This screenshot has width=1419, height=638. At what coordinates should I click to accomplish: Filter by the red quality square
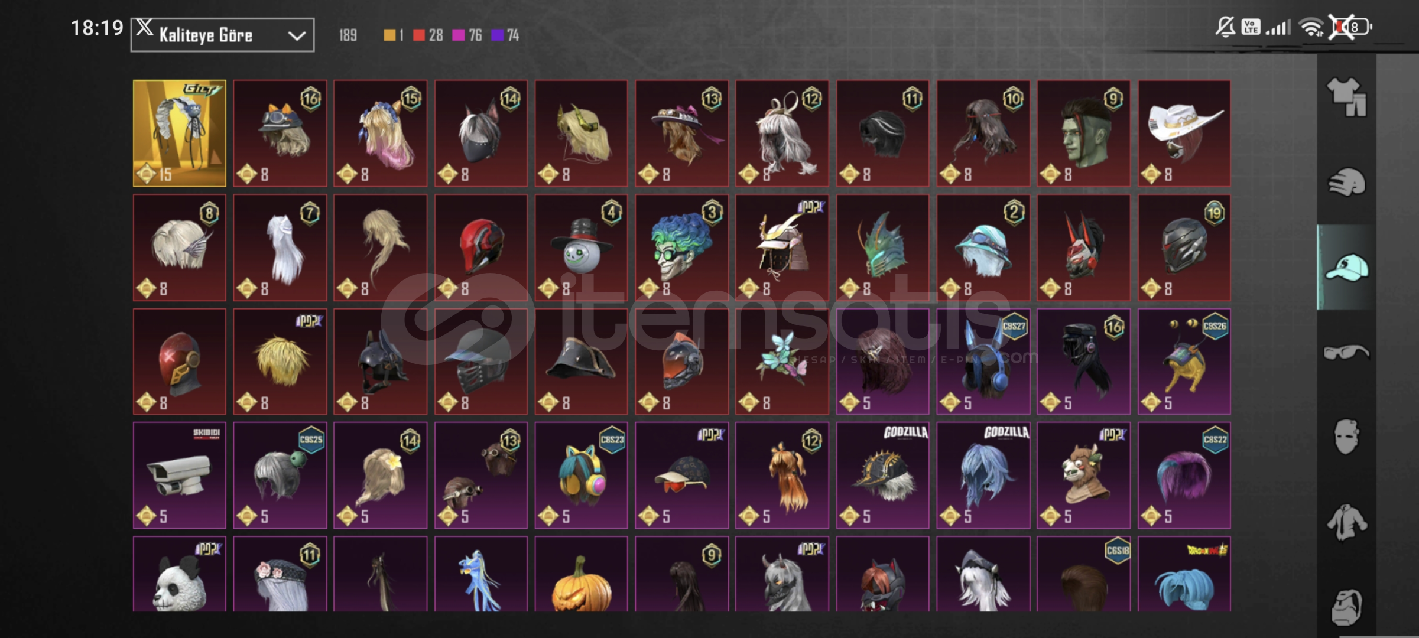point(419,35)
